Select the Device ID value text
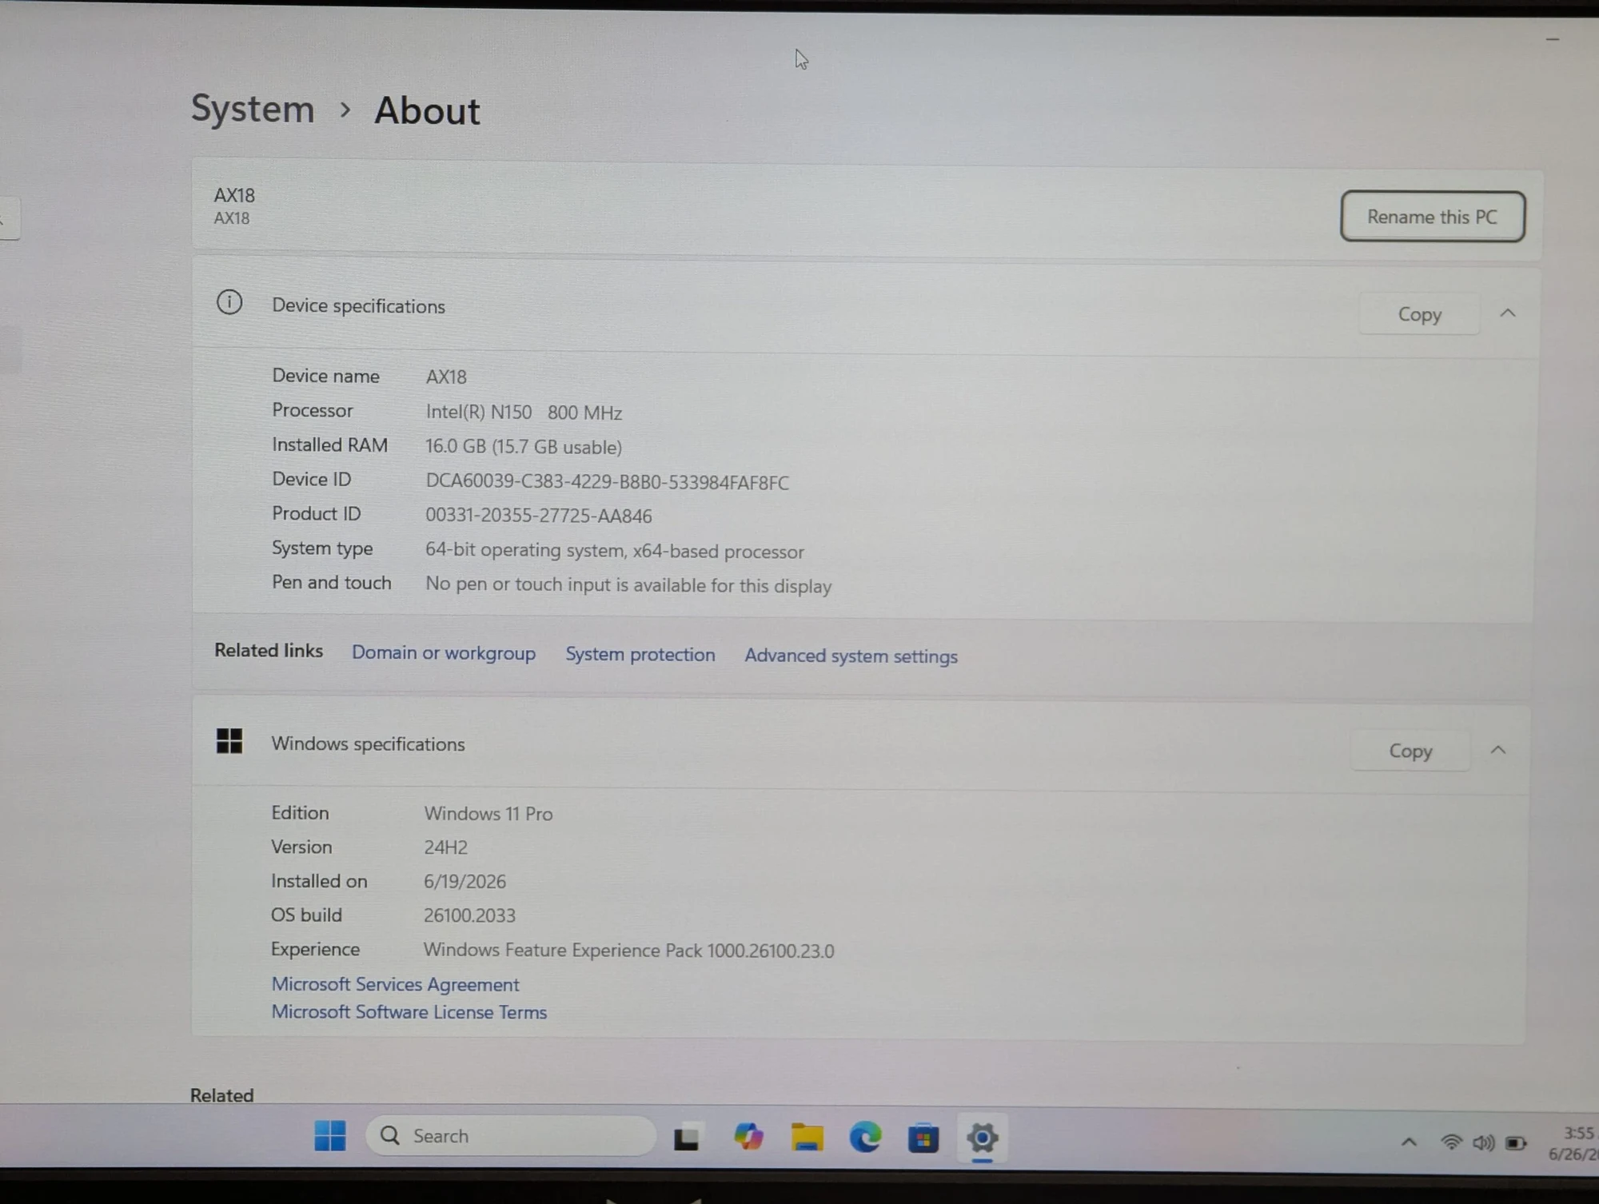This screenshot has width=1599, height=1204. pyautogui.click(x=607, y=482)
